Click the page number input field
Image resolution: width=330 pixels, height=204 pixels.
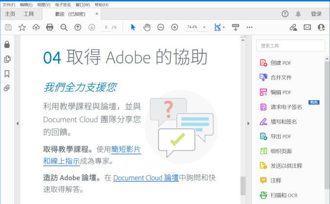coord(106,27)
